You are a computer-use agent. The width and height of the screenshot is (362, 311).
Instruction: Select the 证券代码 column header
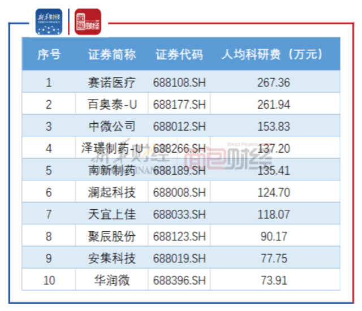pyautogui.click(x=179, y=55)
